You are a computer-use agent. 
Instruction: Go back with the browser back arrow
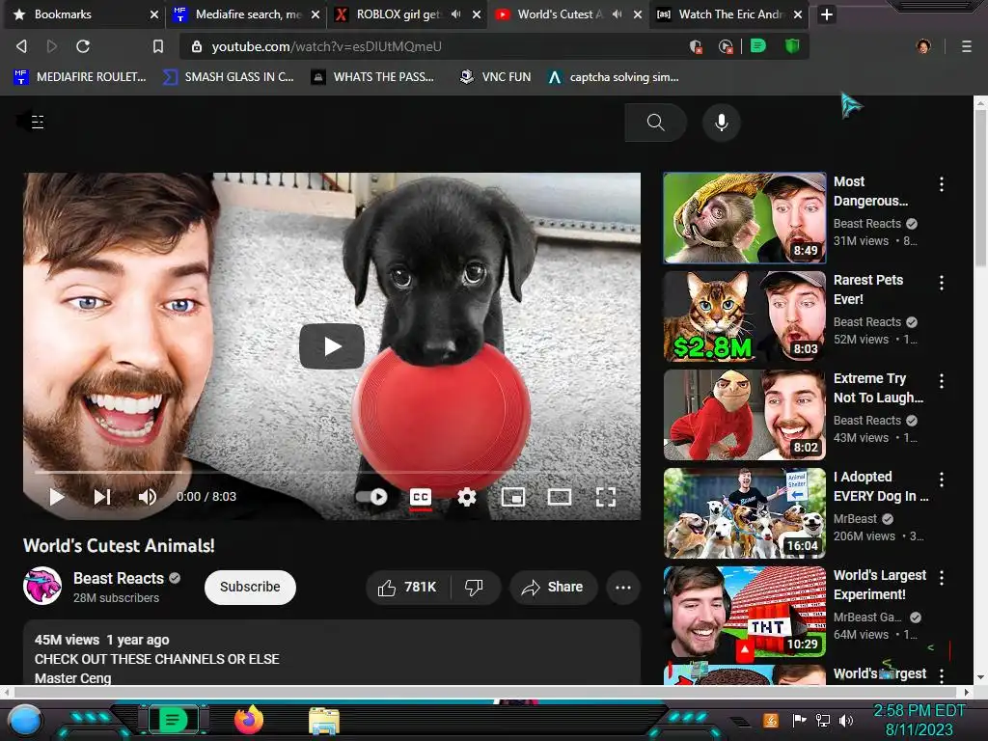(x=22, y=46)
